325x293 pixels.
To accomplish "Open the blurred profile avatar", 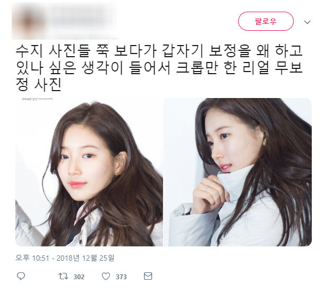I will (x=29, y=21).
